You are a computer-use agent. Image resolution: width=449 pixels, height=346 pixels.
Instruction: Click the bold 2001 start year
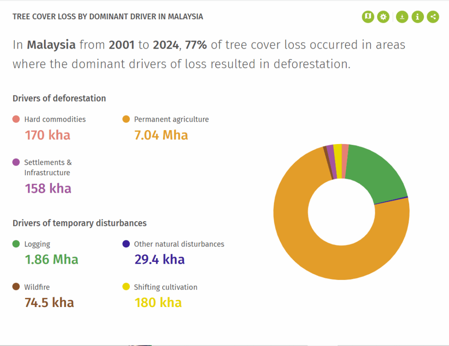122,45
